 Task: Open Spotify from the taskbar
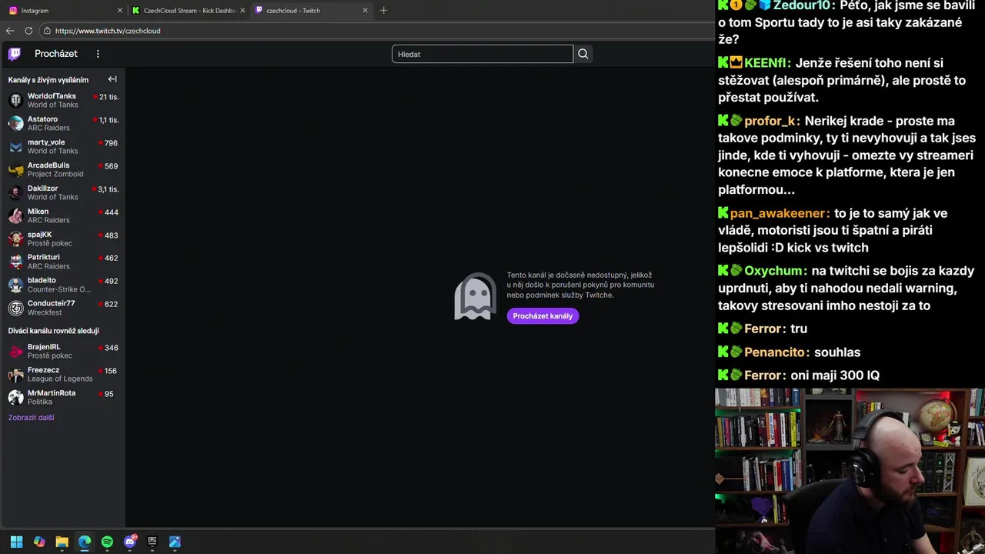click(x=107, y=542)
